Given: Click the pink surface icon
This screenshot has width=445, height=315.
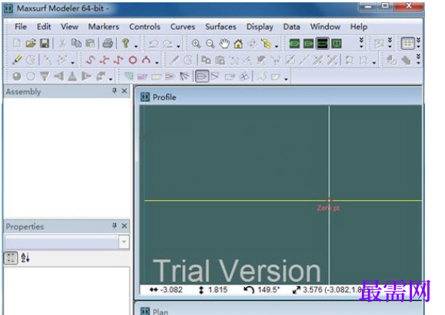Looking at the screenshot, I should pos(142,77).
